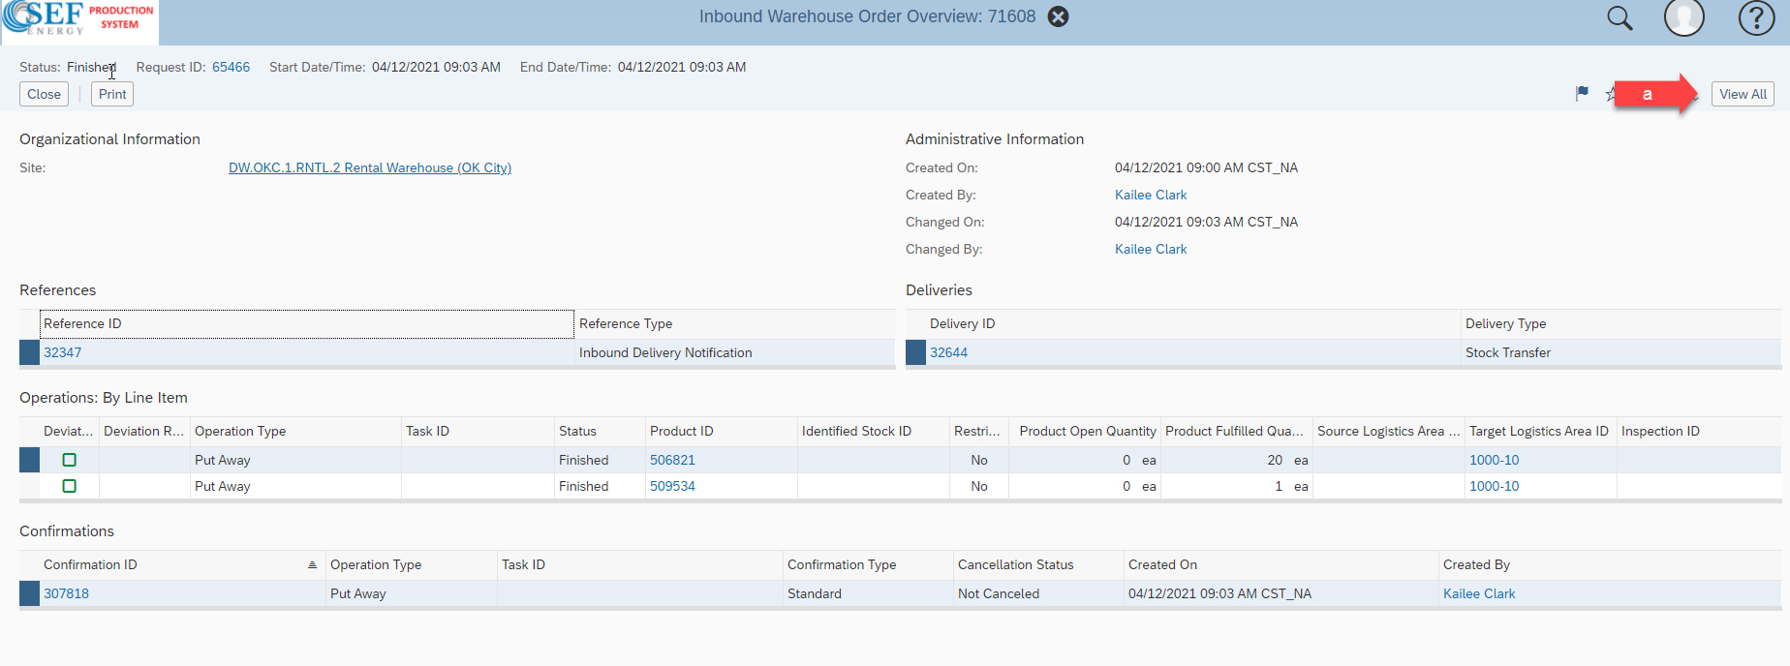
Task: Open Kailee Clark link in Confirmations table
Action: [x=1479, y=593]
